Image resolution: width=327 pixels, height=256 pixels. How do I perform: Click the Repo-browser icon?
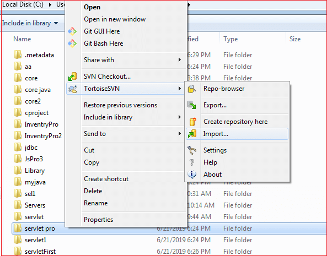(192, 89)
